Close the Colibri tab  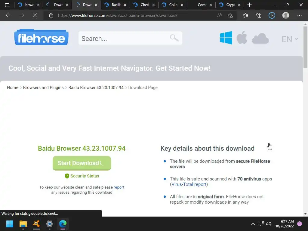(x=182, y=5)
